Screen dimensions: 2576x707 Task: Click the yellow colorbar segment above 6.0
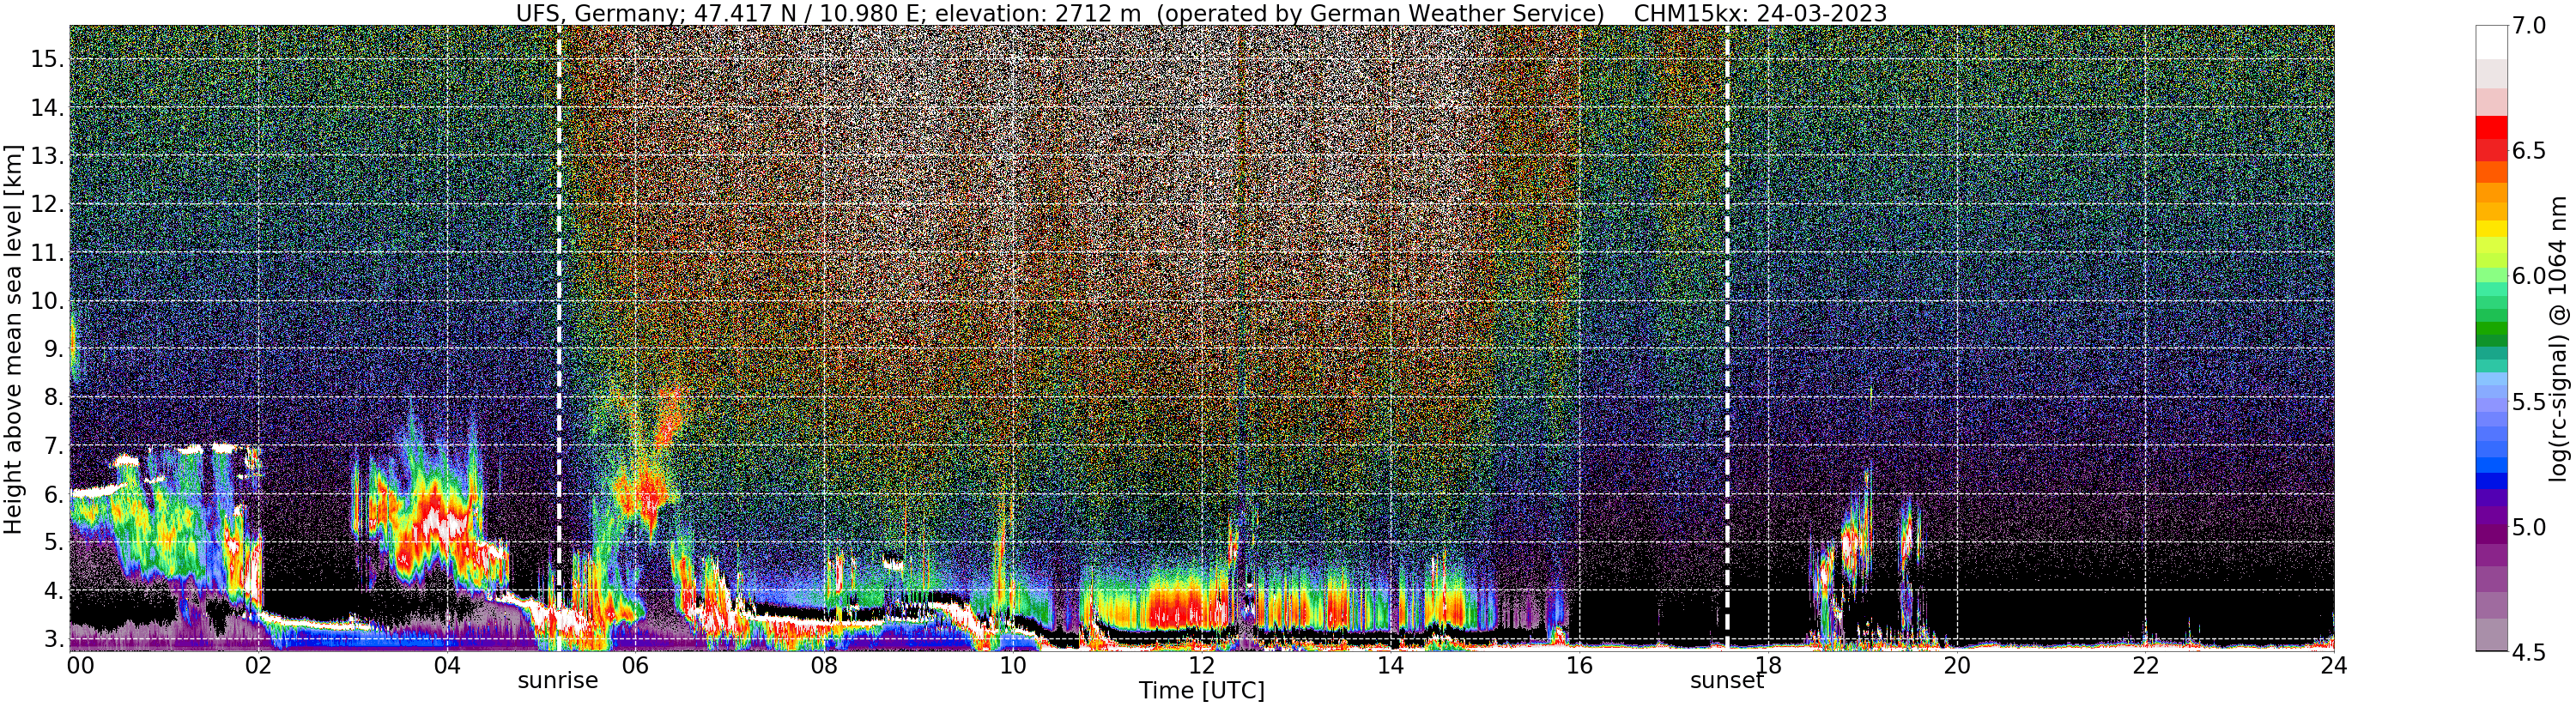coord(2492,228)
